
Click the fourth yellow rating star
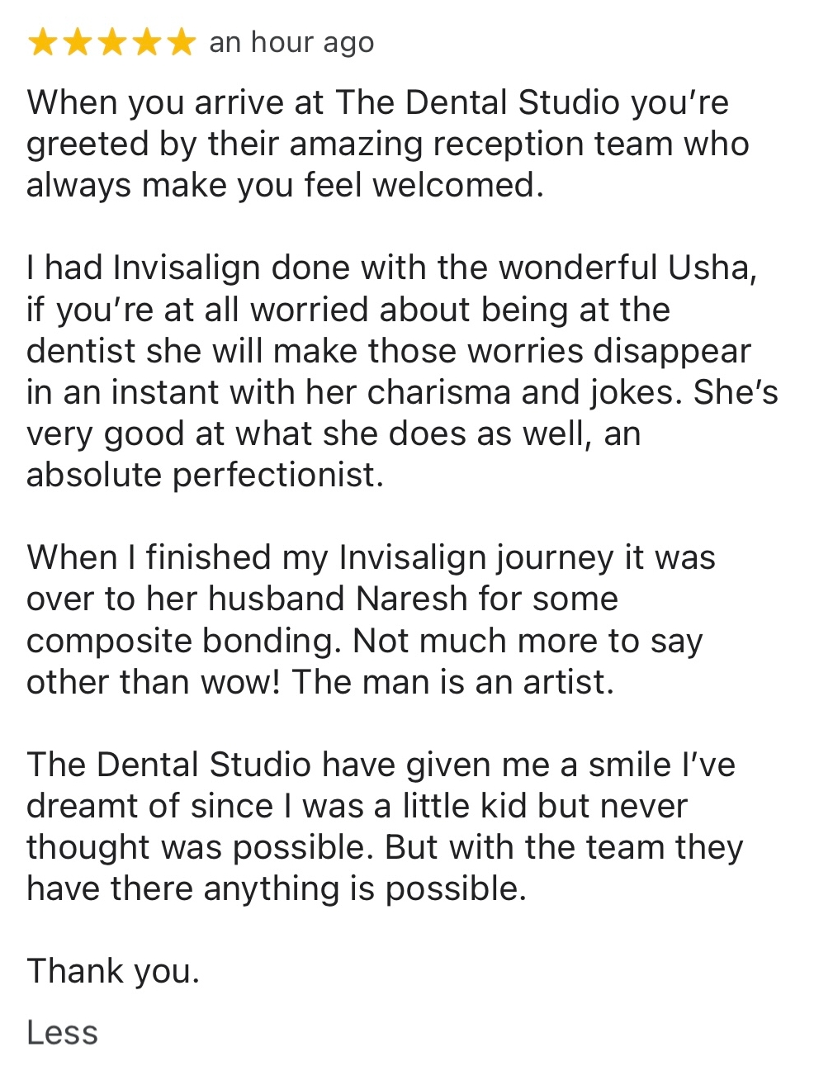(x=145, y=42)
